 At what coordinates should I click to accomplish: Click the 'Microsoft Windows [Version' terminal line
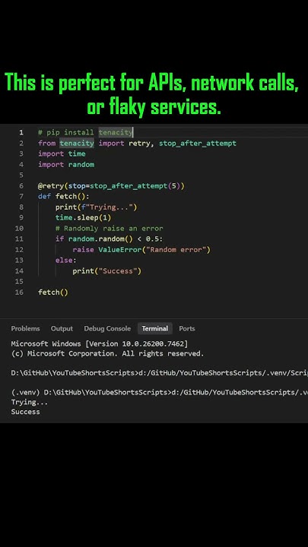point(100,344)
